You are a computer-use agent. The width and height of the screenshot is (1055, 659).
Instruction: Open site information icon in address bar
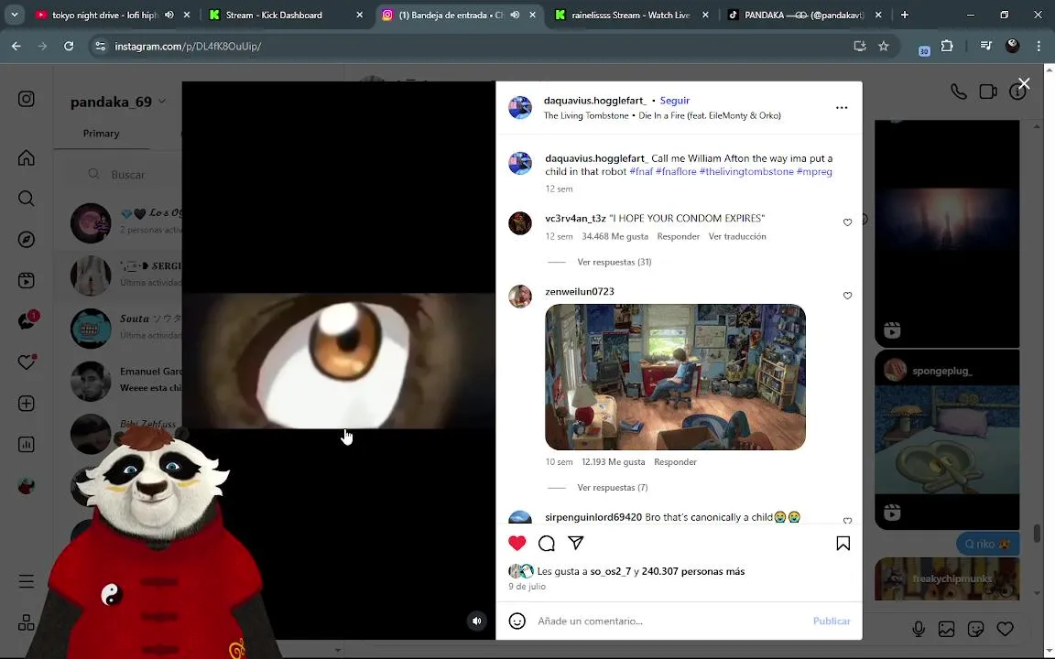(100, 46)
